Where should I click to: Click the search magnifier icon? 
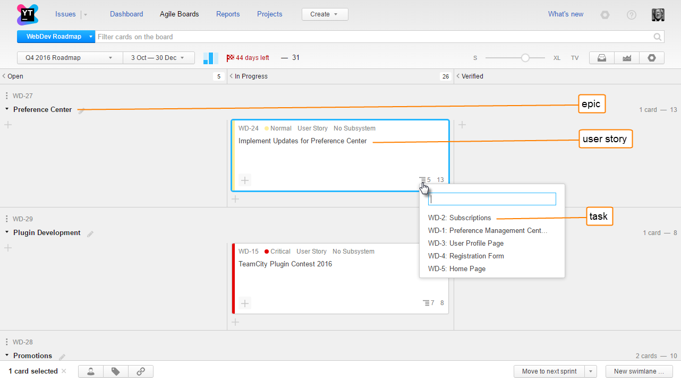pos(658,37)
